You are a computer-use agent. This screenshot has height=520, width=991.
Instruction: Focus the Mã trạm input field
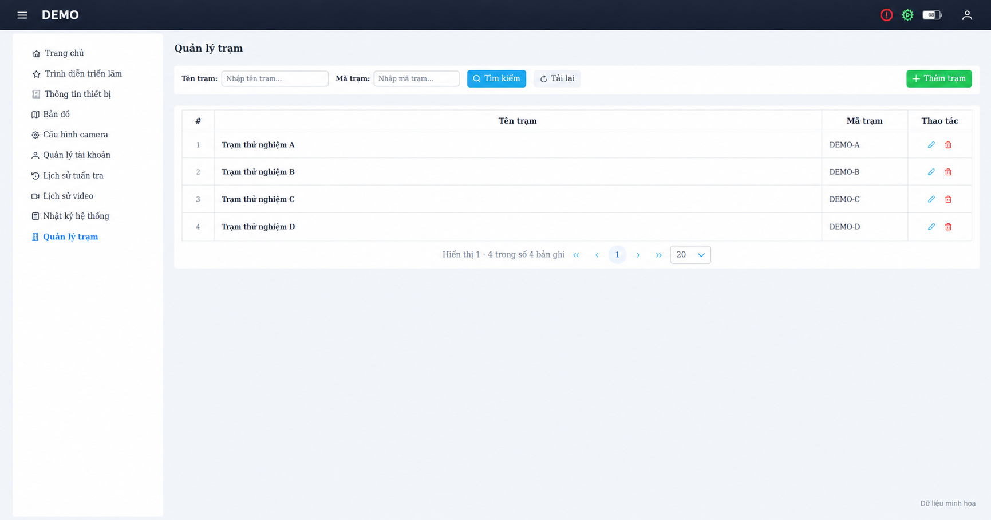(416, 78)
